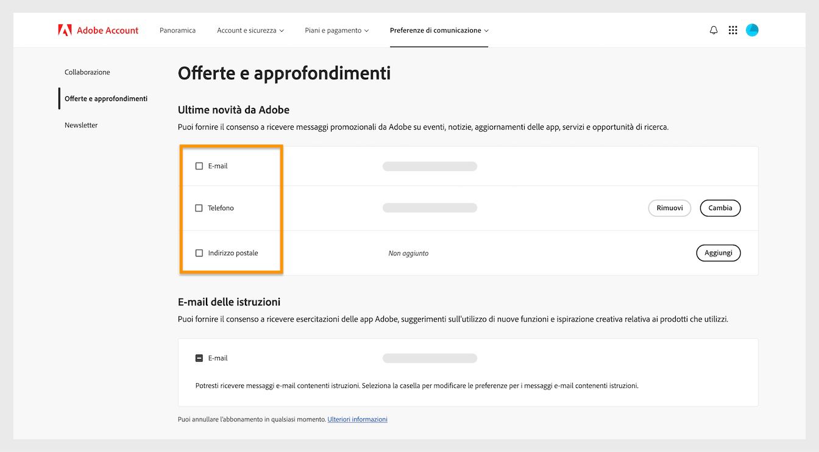This screenshot has height=452, width=819.
Task: Expand the Preferenze di comunicazione menu
Action: pos(439,30)
